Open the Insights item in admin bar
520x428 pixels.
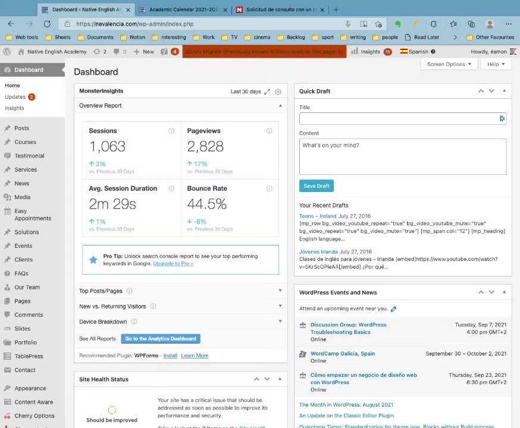coord(371,52)
